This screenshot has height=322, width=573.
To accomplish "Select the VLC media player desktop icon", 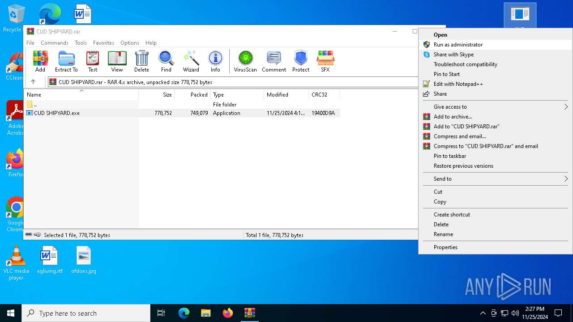I will pyautogui.click(x=16, y=263).
